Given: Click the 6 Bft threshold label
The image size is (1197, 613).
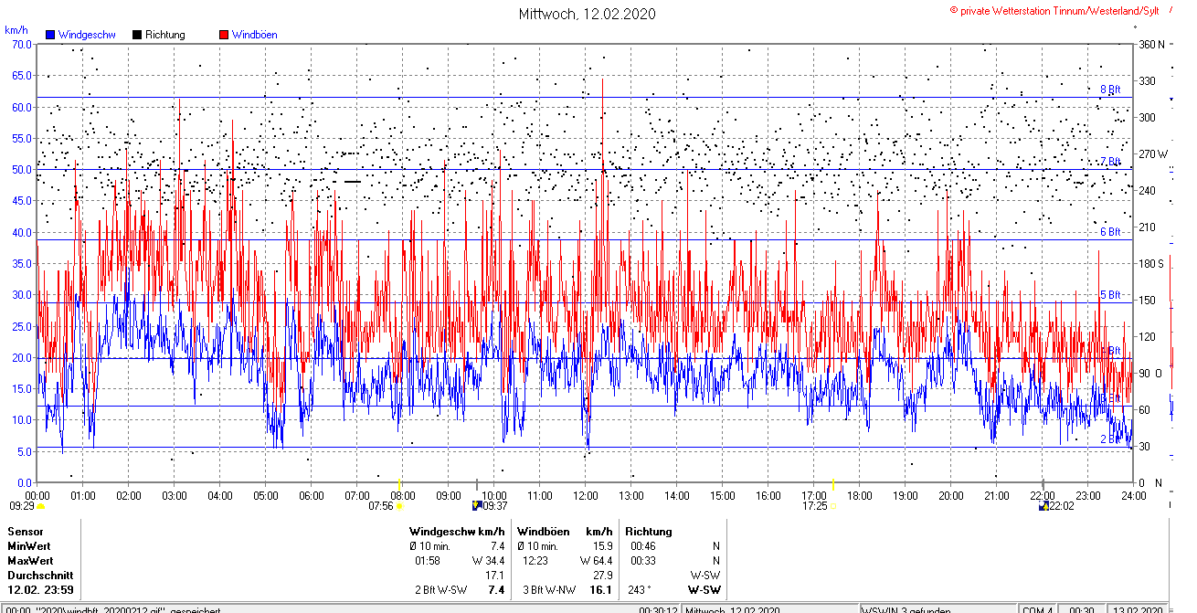Looking at the screenshot, I should pyautogui.click(x=1110, y=232).
